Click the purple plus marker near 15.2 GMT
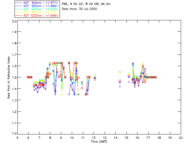Viewport: 186px width, 149px height. click(x=129, y=82)
